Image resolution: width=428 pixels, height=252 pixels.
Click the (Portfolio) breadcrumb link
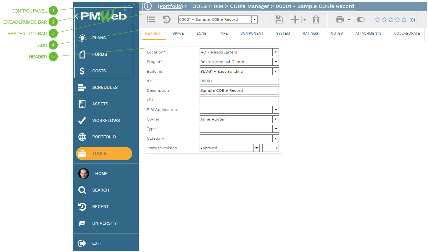[169, 6]
